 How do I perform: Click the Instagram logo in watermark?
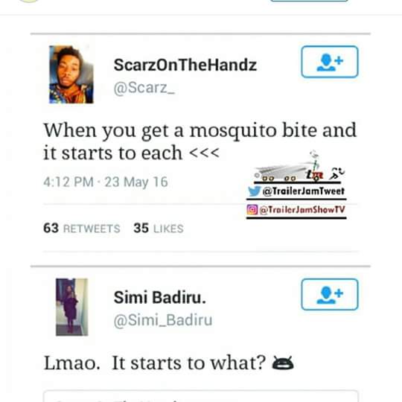252,210
